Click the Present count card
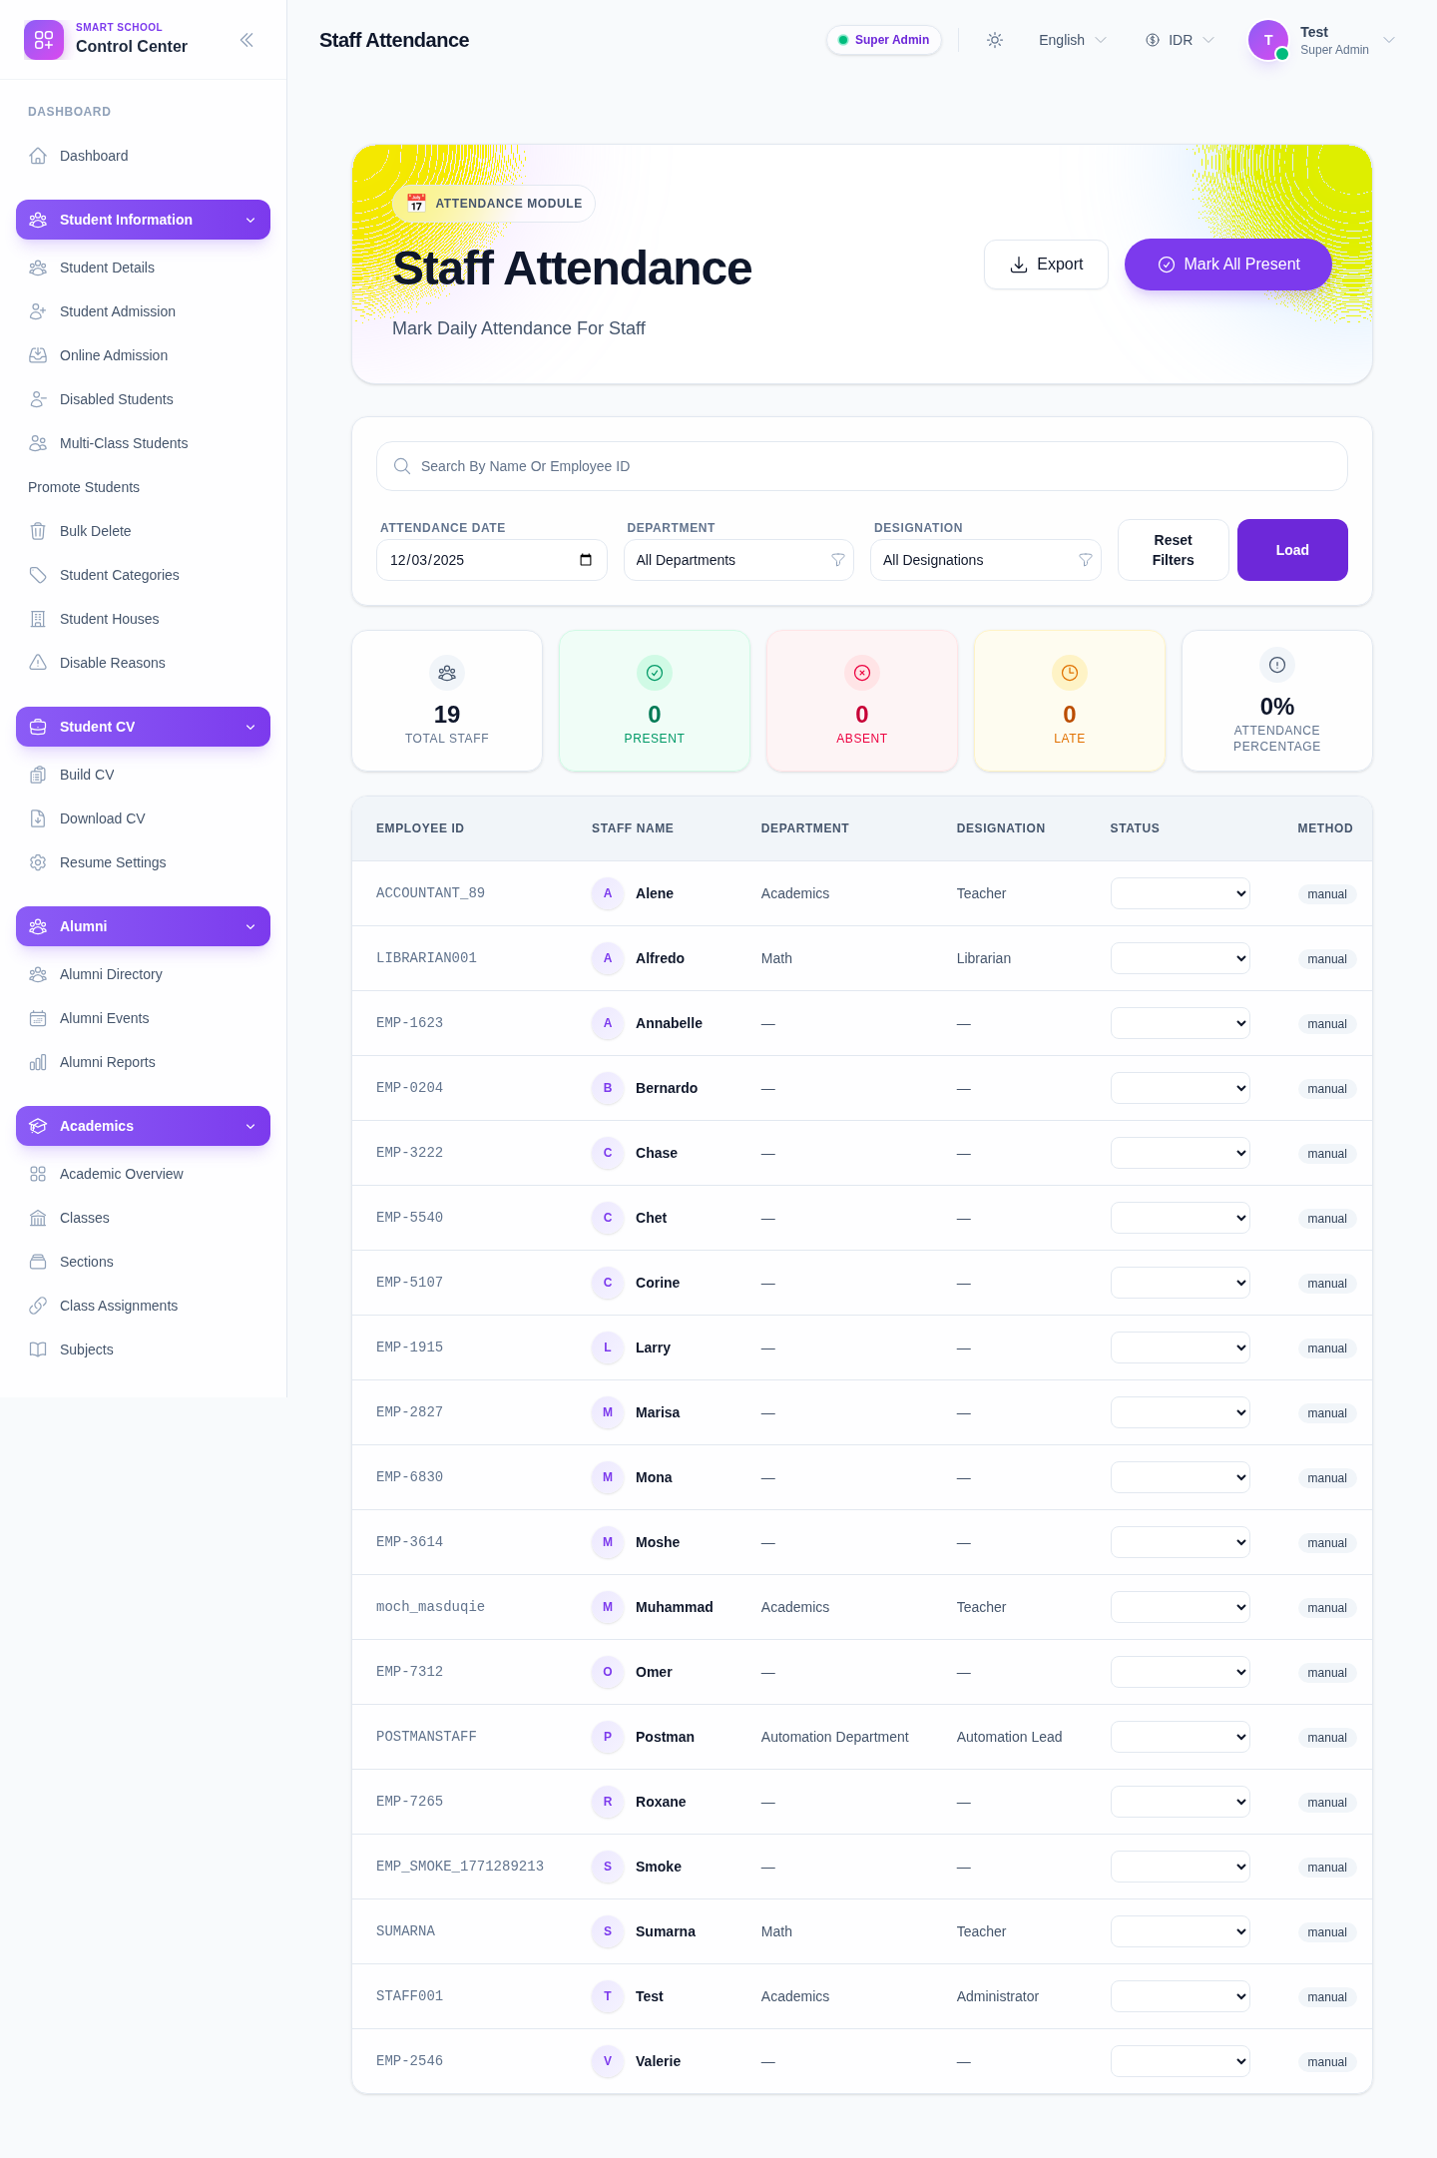The height and width of the screenshot is (2158, 1437). click(655, 701)
